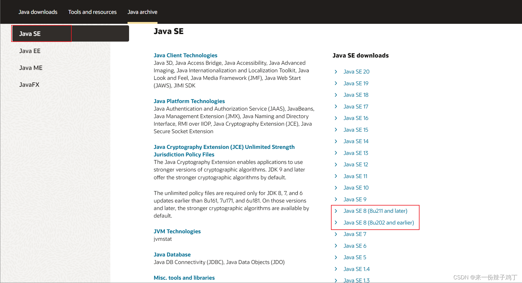This screenshot has width=522, height=283.
Task: Click the chevron next to Java SE 17
Action: [336, 107]
